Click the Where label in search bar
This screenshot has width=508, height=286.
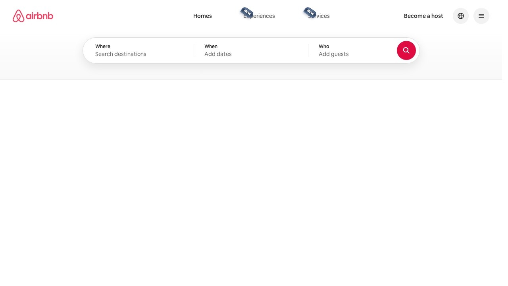103,46
